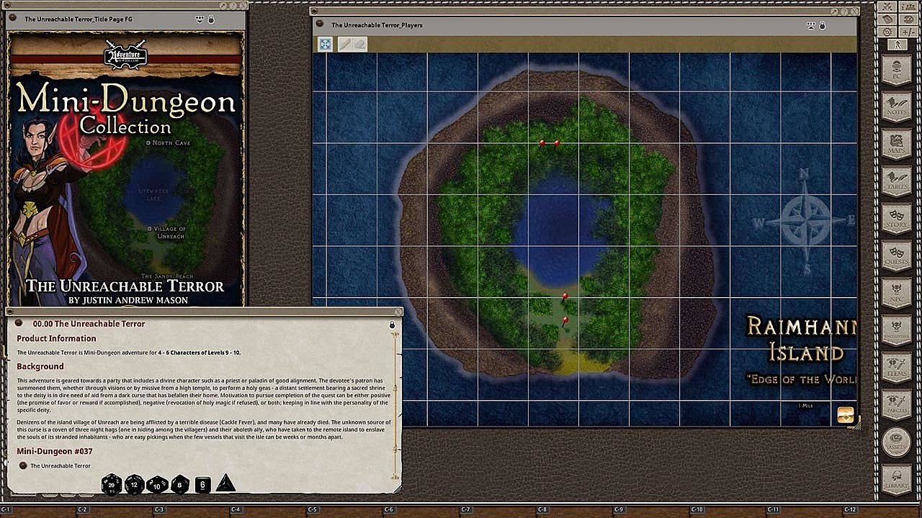The image size is (922, 518).
Task: Click the lowest red pin near village
Action: pyautogui.click(x=565, y=321)
